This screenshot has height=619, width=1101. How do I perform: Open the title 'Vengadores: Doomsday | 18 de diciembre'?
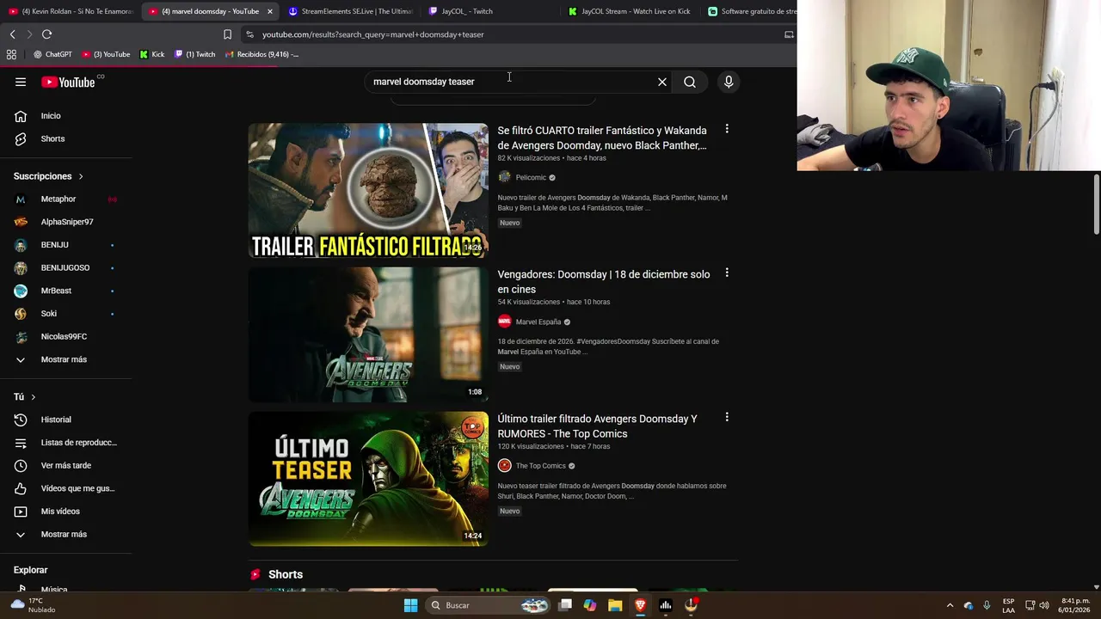[604, 282]
